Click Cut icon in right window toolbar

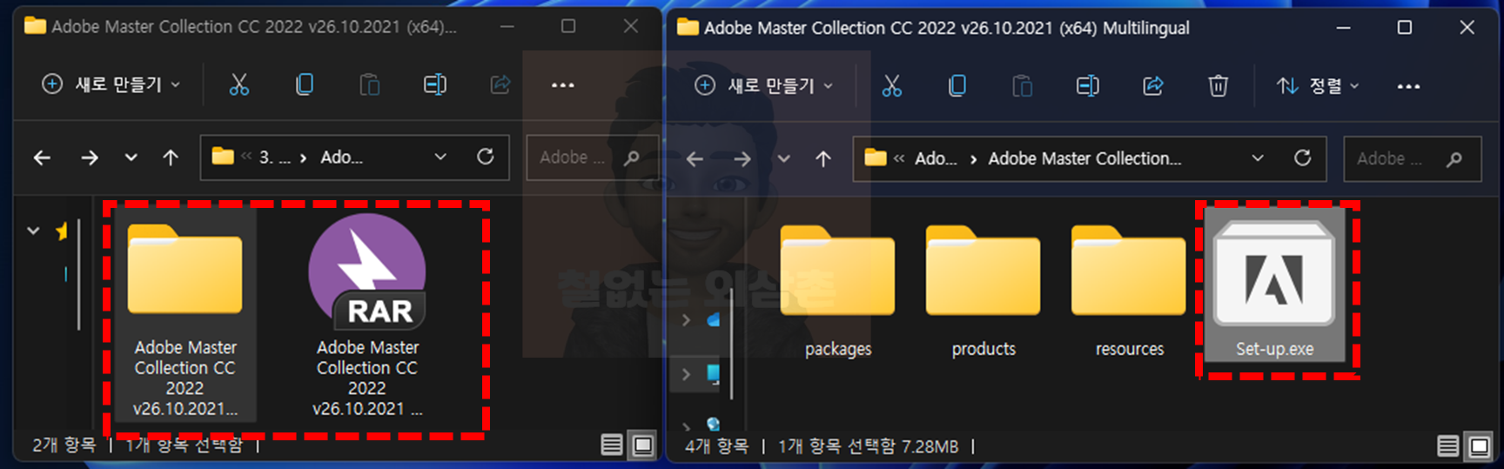(x=891, y=85)
